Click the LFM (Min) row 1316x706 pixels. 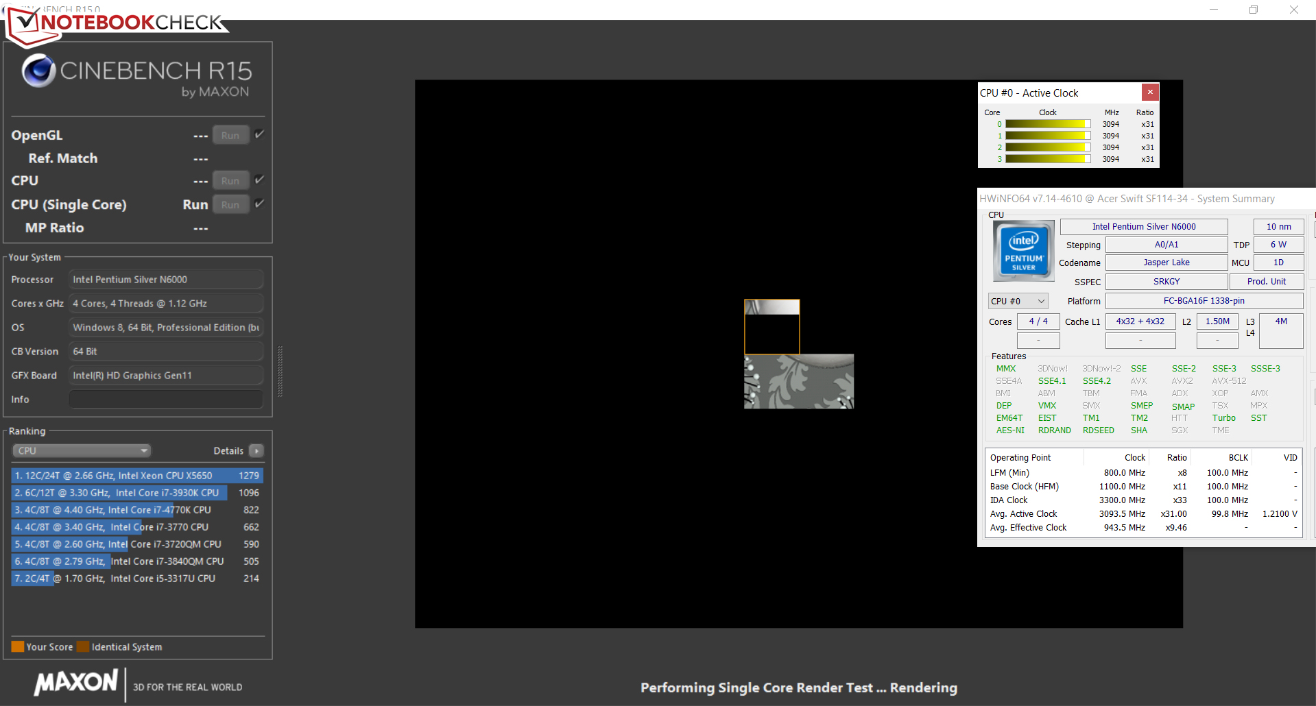click(1143, 473)
